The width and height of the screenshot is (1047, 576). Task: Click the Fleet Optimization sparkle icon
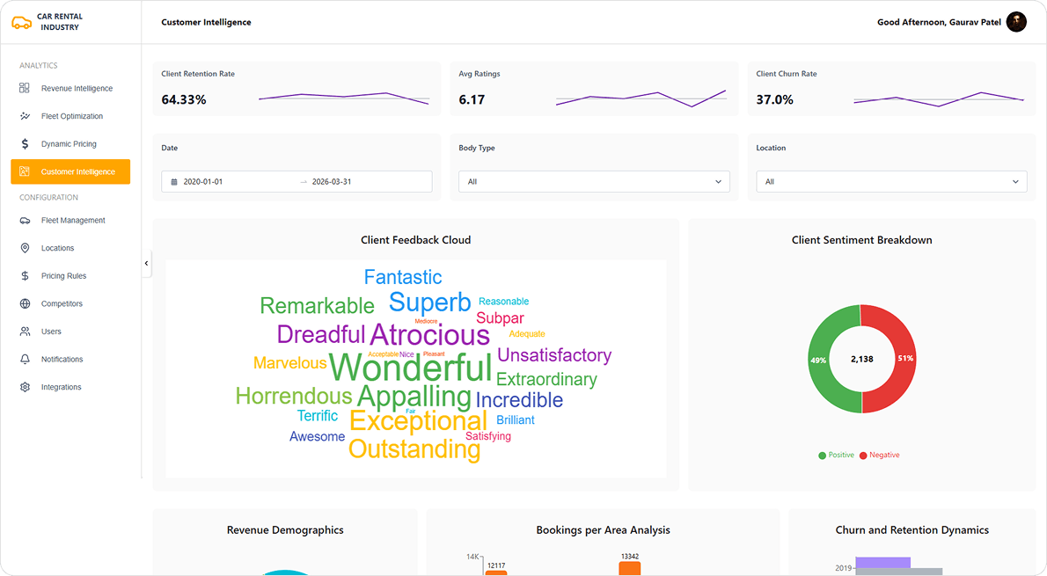click(x=25, y=116)
